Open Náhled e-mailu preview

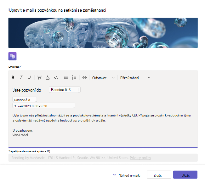tap(127, 175)
